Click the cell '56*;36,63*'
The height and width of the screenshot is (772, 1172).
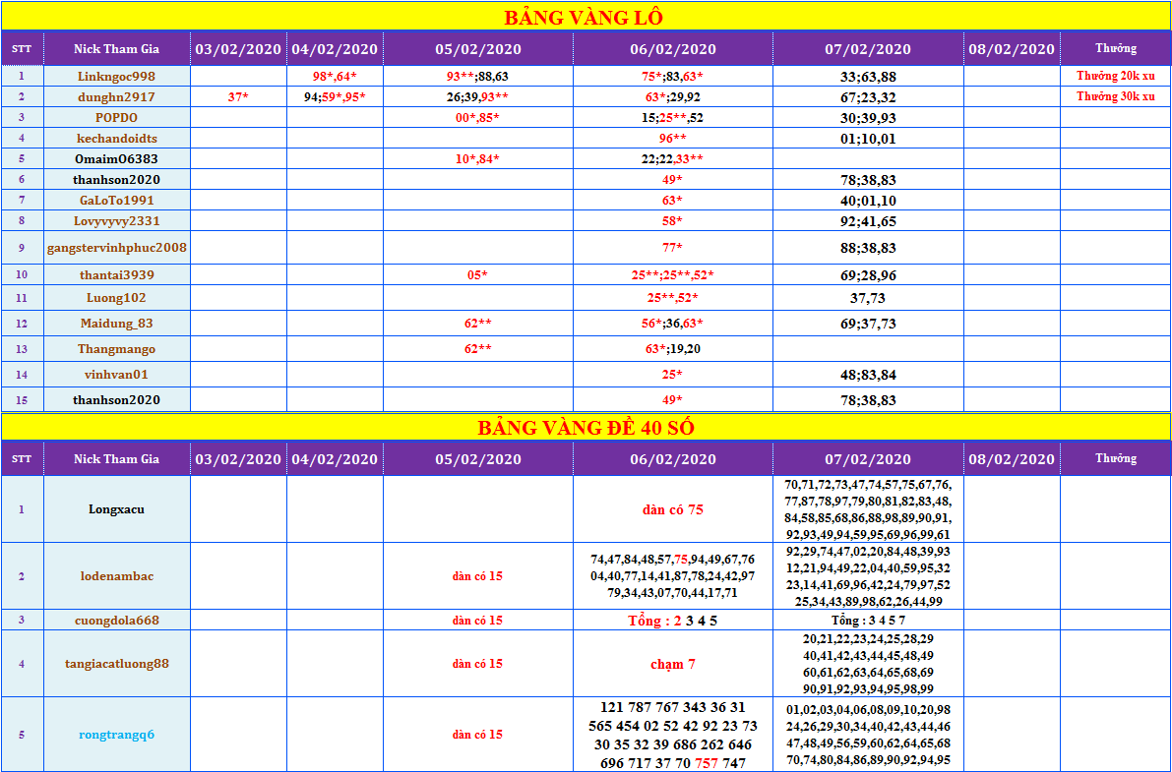(x=673, y=324)
